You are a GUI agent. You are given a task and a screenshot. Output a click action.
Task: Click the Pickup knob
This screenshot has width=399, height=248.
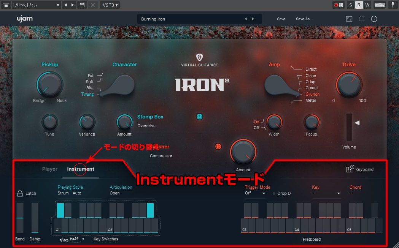[x=49, y=84]
